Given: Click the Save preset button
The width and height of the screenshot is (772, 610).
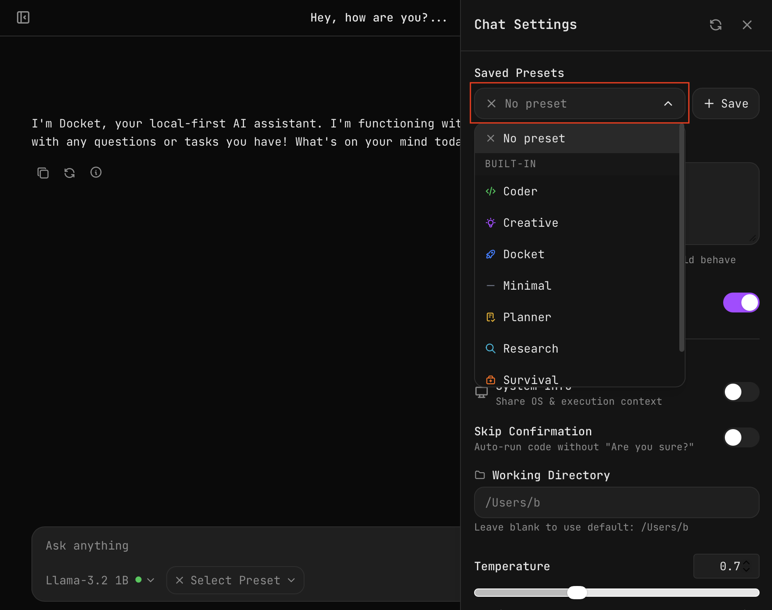Looking at the screenshot, I should [726, 103].
